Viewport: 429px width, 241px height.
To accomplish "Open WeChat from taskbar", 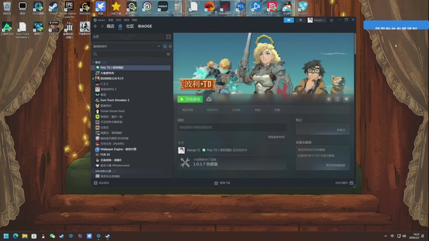I will click(52, 236).
